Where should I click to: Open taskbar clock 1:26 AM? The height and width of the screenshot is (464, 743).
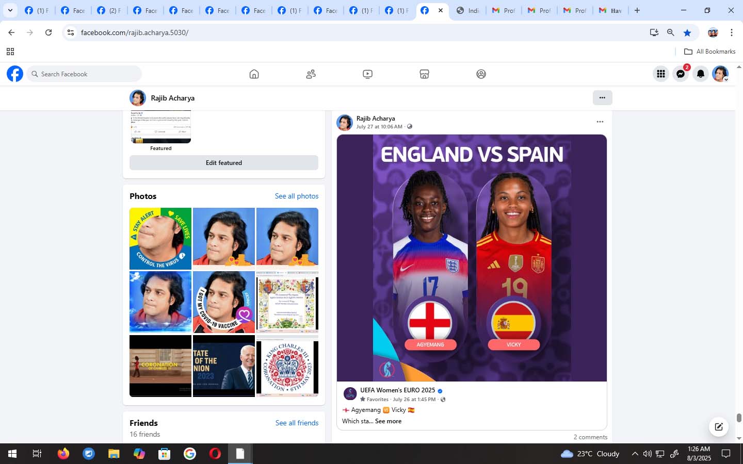pos(699,454)
